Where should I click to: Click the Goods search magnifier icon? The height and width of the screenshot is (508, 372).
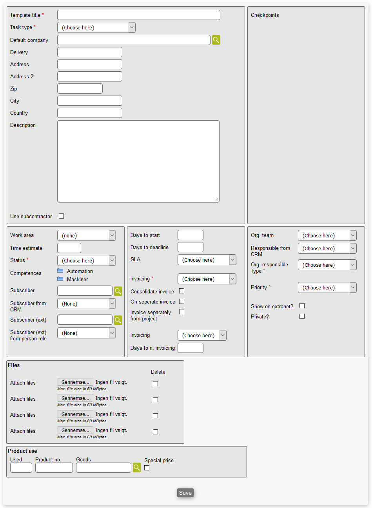click(137, 468)
